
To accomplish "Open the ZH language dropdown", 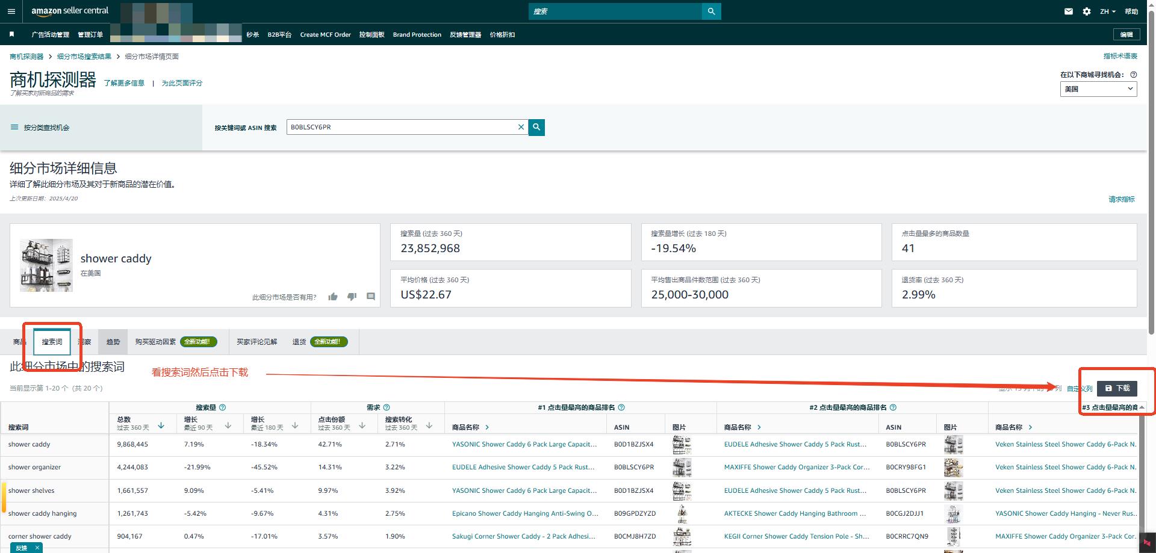I will (x=1107, y=11).
